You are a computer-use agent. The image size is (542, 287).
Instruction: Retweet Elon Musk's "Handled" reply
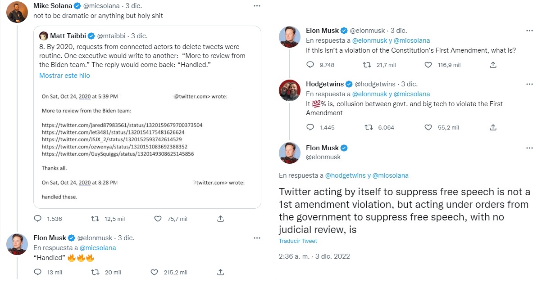95,273
